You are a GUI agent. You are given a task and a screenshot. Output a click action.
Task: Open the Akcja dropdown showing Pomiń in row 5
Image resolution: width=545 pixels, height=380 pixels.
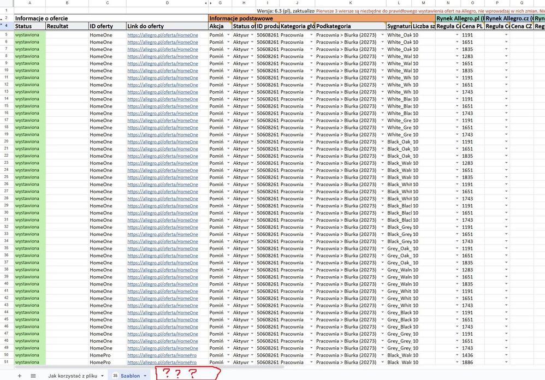[228, 35]
